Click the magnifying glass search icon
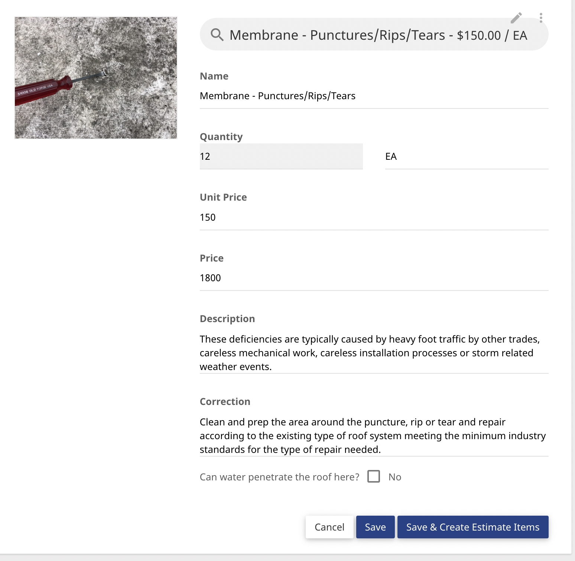The width and height of the screenshot is (575, 561). (217, 35)
